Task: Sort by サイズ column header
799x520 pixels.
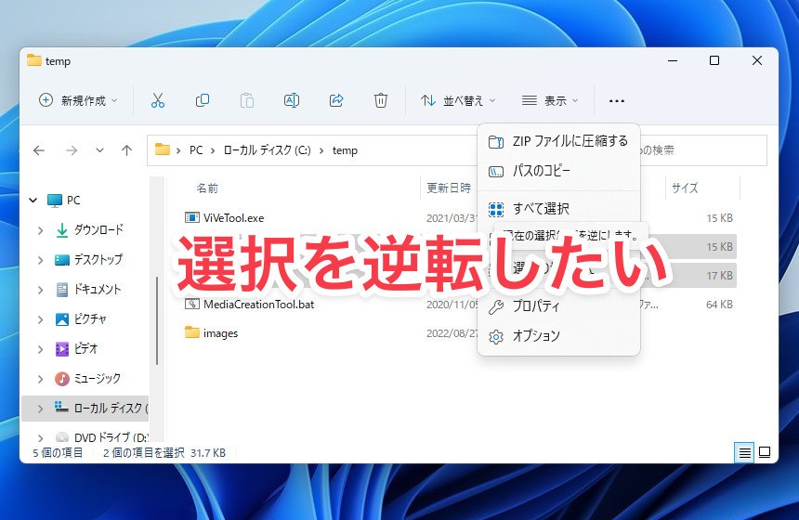Action: 685,188
